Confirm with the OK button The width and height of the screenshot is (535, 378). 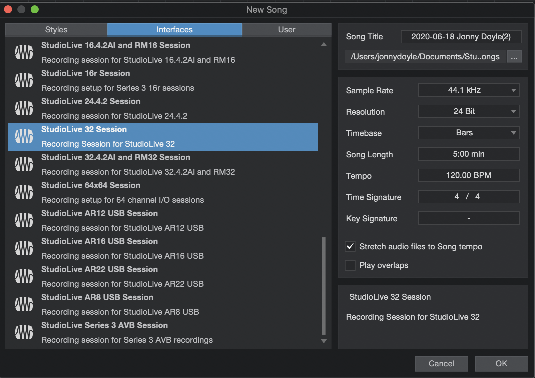(x=501, y=364)
